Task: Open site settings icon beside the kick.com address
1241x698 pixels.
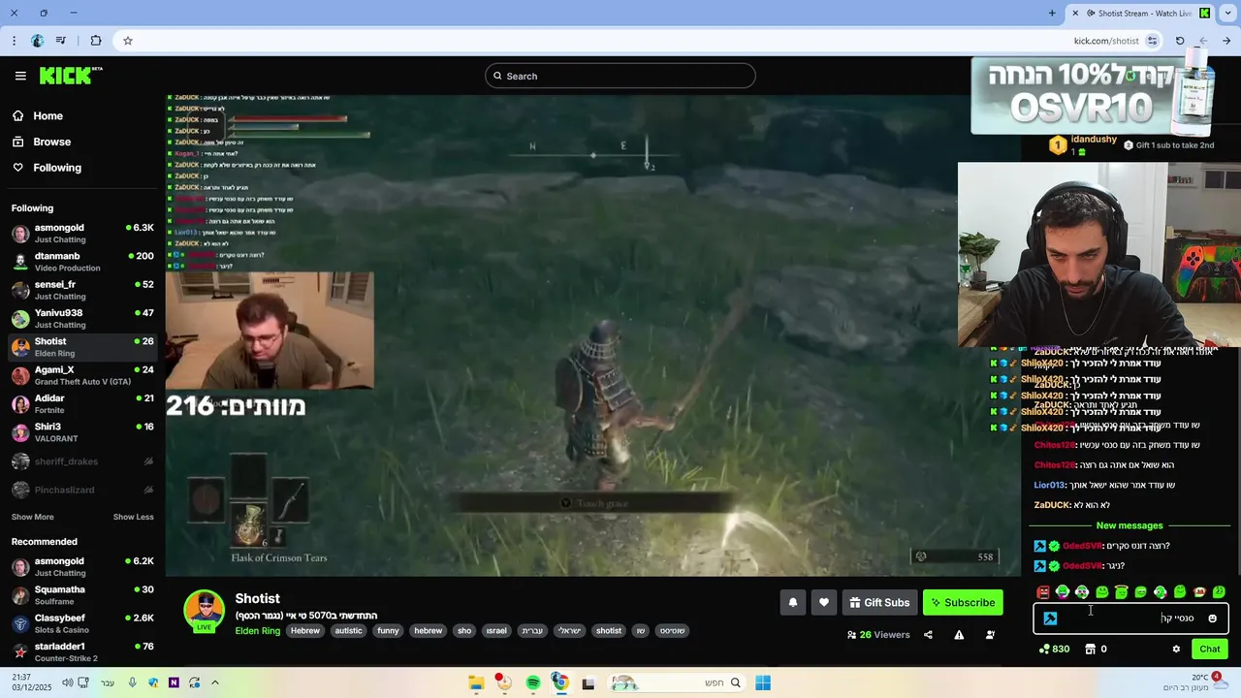Action: click(x=1152, y=41)
